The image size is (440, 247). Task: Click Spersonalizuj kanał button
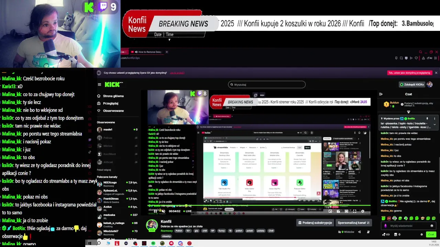point(353,223)
